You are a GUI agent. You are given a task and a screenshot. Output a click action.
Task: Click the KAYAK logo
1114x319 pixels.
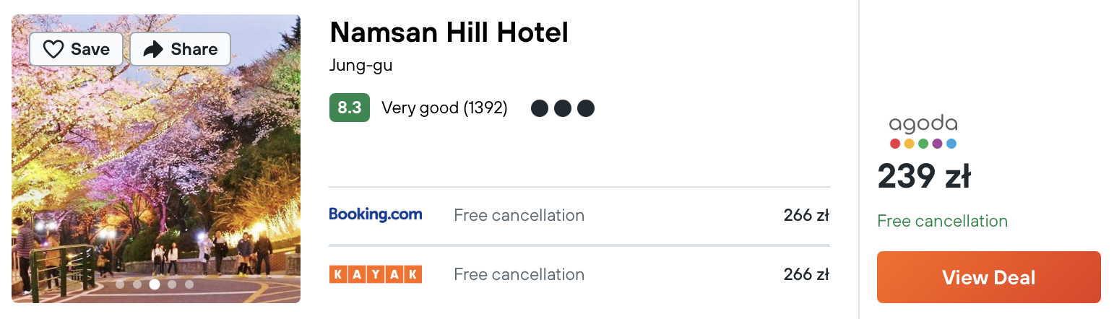click(x=376, y=274)
